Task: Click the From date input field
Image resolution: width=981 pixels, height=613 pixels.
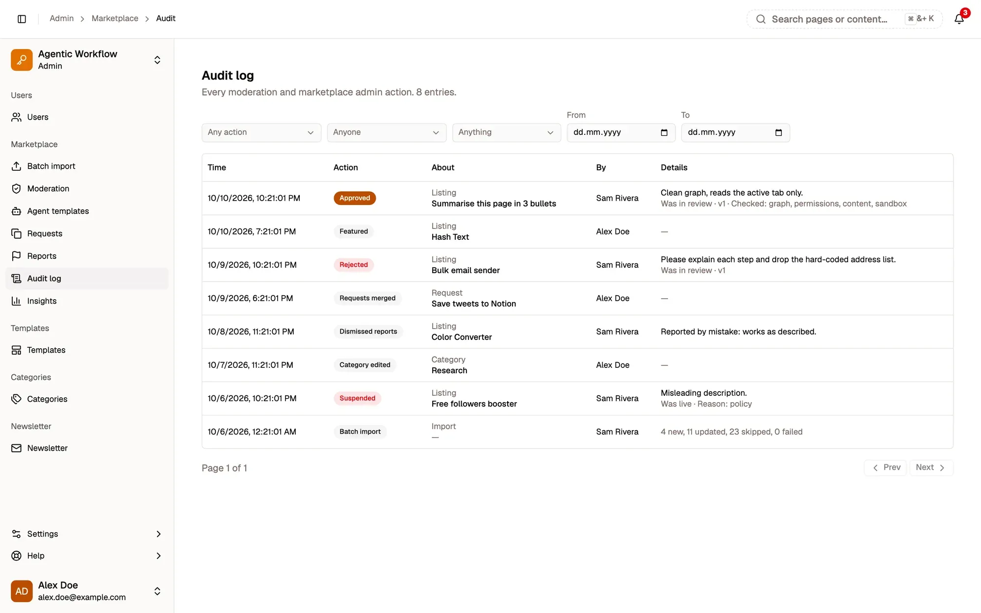Action: click(x=621, y=132)
